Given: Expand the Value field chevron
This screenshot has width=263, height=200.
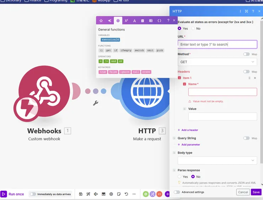Looking at the screenshot, I should point(184,109).
